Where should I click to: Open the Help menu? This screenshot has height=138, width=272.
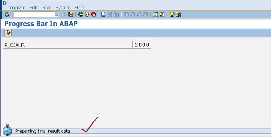[x=79, y=8]
